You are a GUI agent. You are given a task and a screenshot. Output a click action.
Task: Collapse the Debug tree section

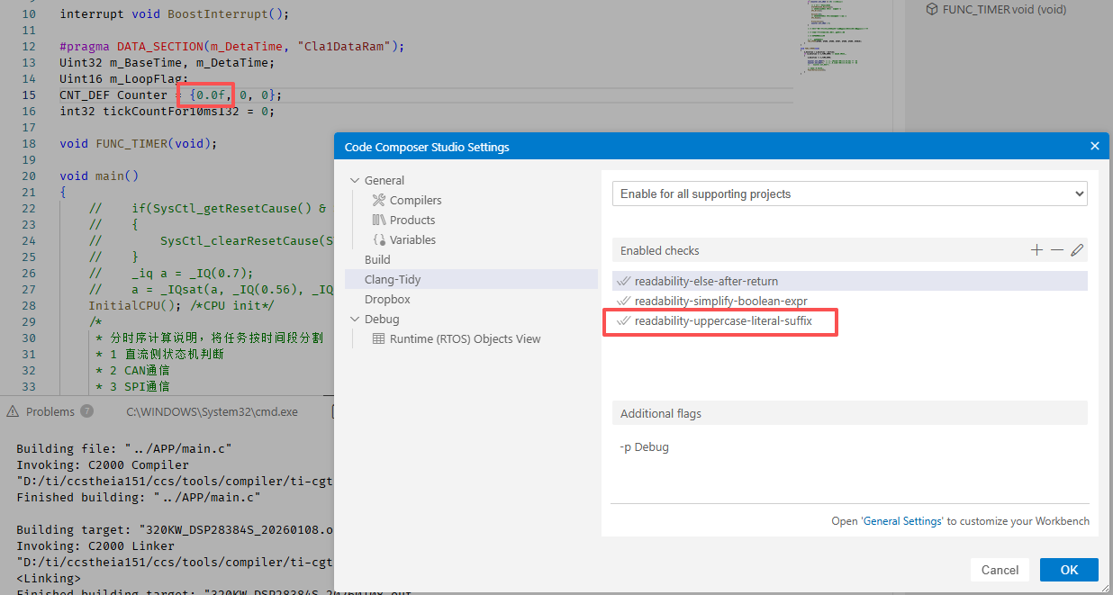[x=356, y=319]
